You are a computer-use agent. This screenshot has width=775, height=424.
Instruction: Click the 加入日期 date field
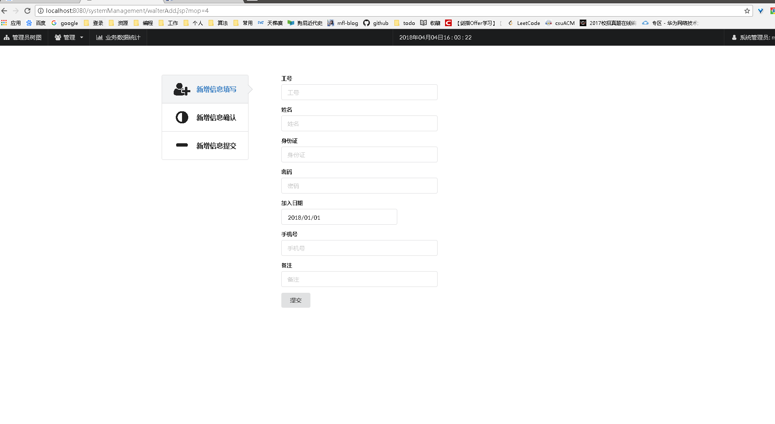tap(339, 217)
